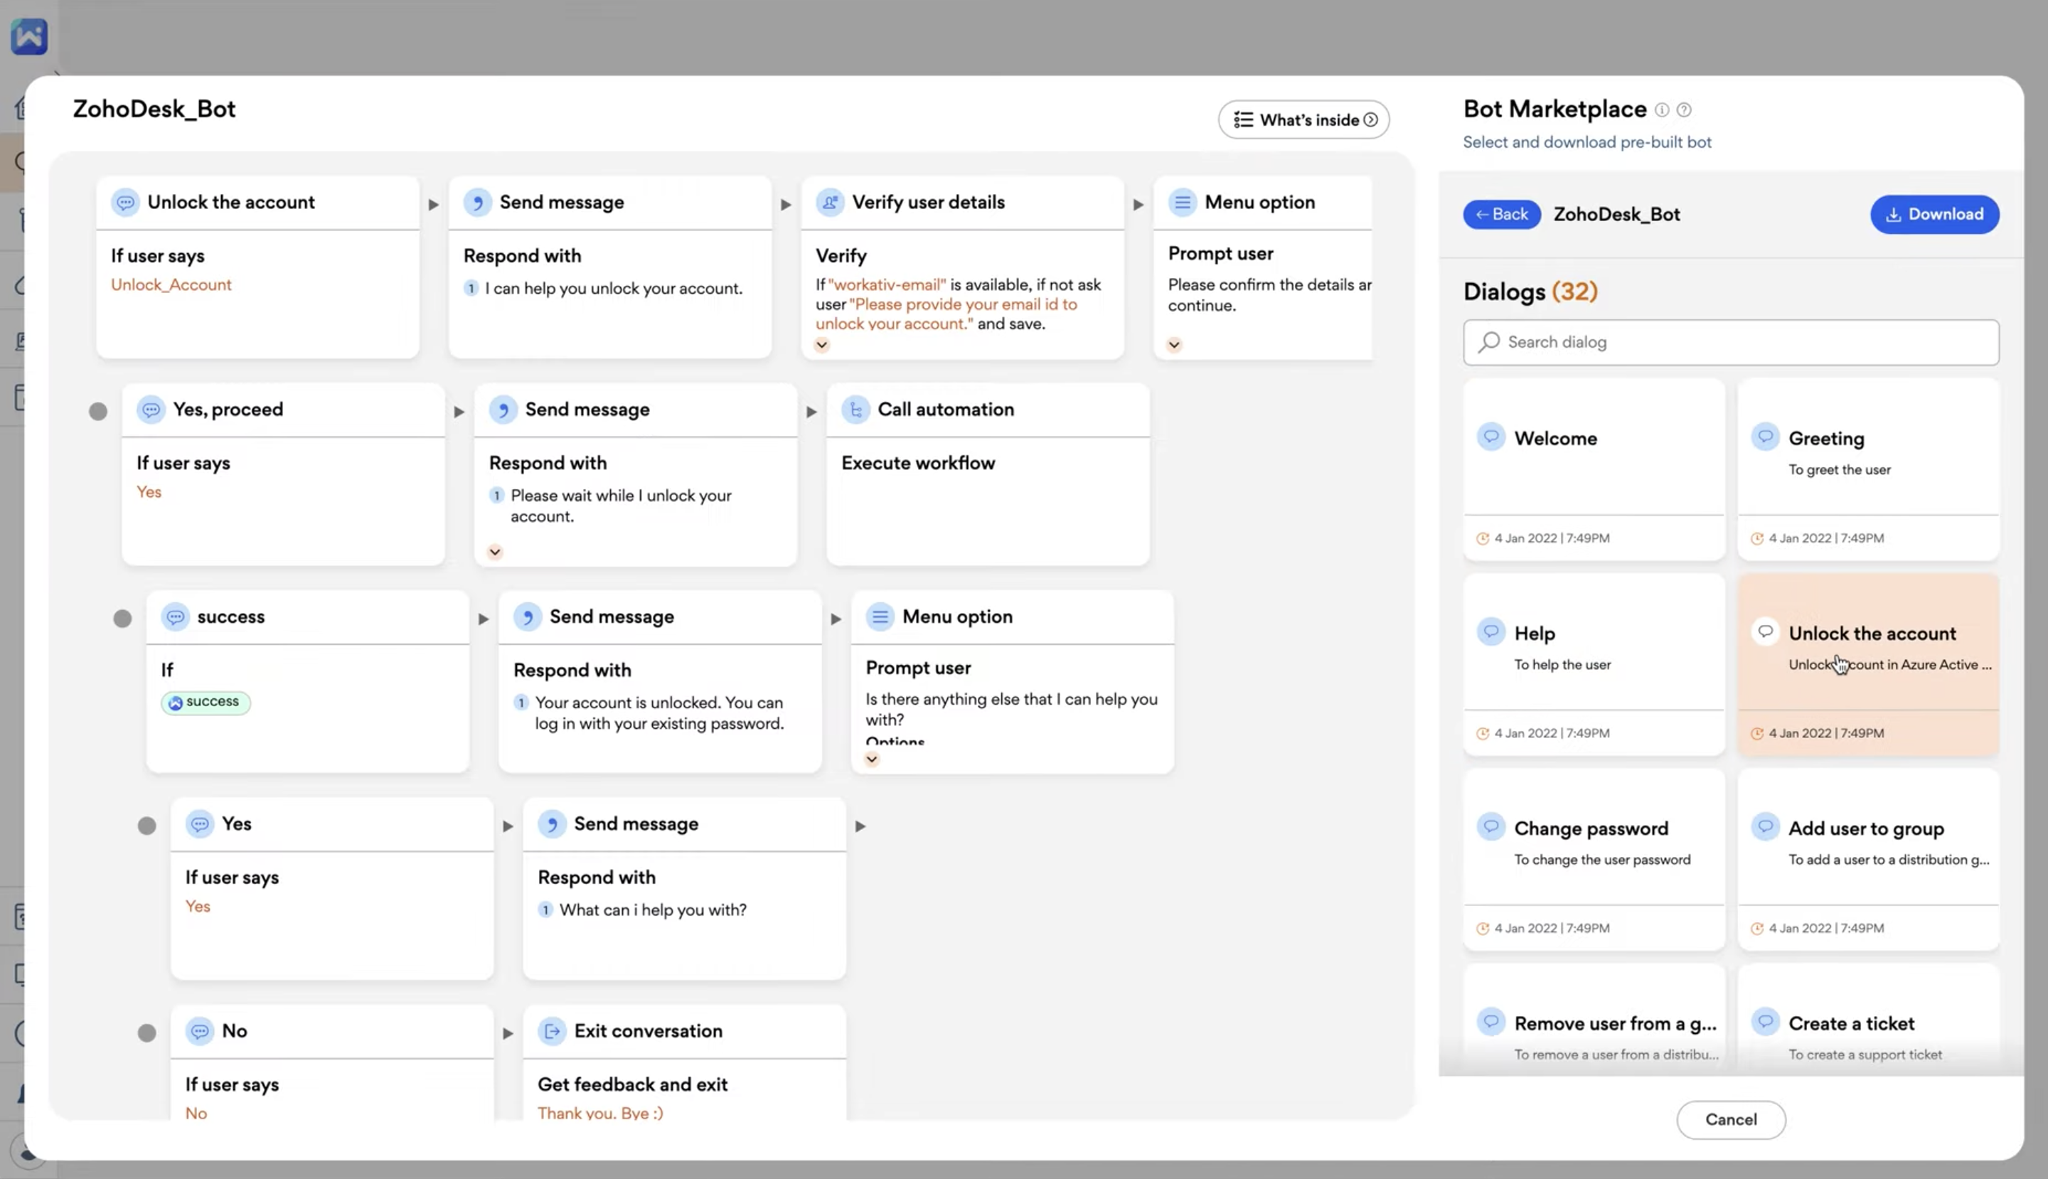The image size is (2048, 1179).
Task: Expand the Verify user details chevron
Action: [822, 345]
